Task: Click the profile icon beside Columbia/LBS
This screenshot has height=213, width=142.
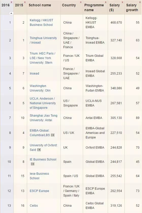Action: click(53, 135)
